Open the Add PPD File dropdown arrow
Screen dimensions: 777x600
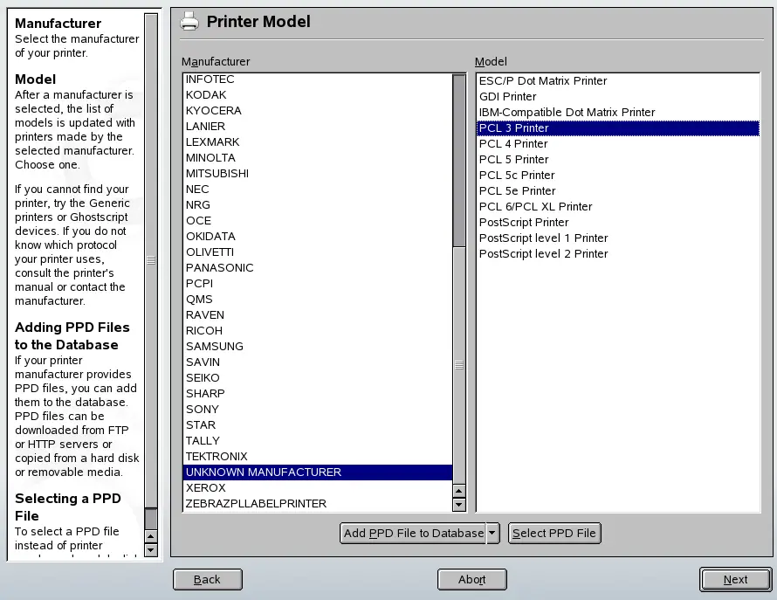[492, 533]
